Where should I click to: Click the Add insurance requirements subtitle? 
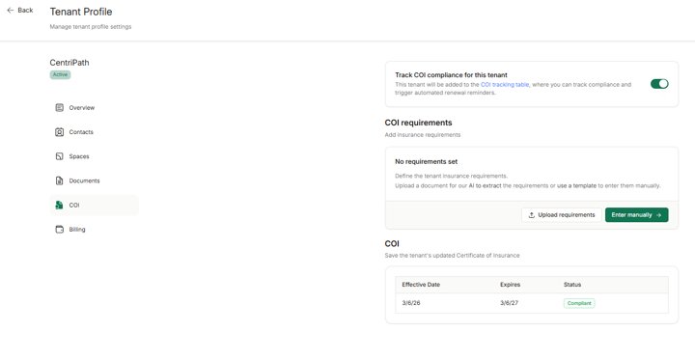(x=423, y=135)
